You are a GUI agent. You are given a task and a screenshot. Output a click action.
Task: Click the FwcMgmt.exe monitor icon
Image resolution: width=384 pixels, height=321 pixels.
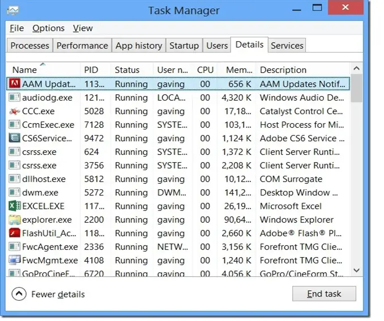(15, 260)
